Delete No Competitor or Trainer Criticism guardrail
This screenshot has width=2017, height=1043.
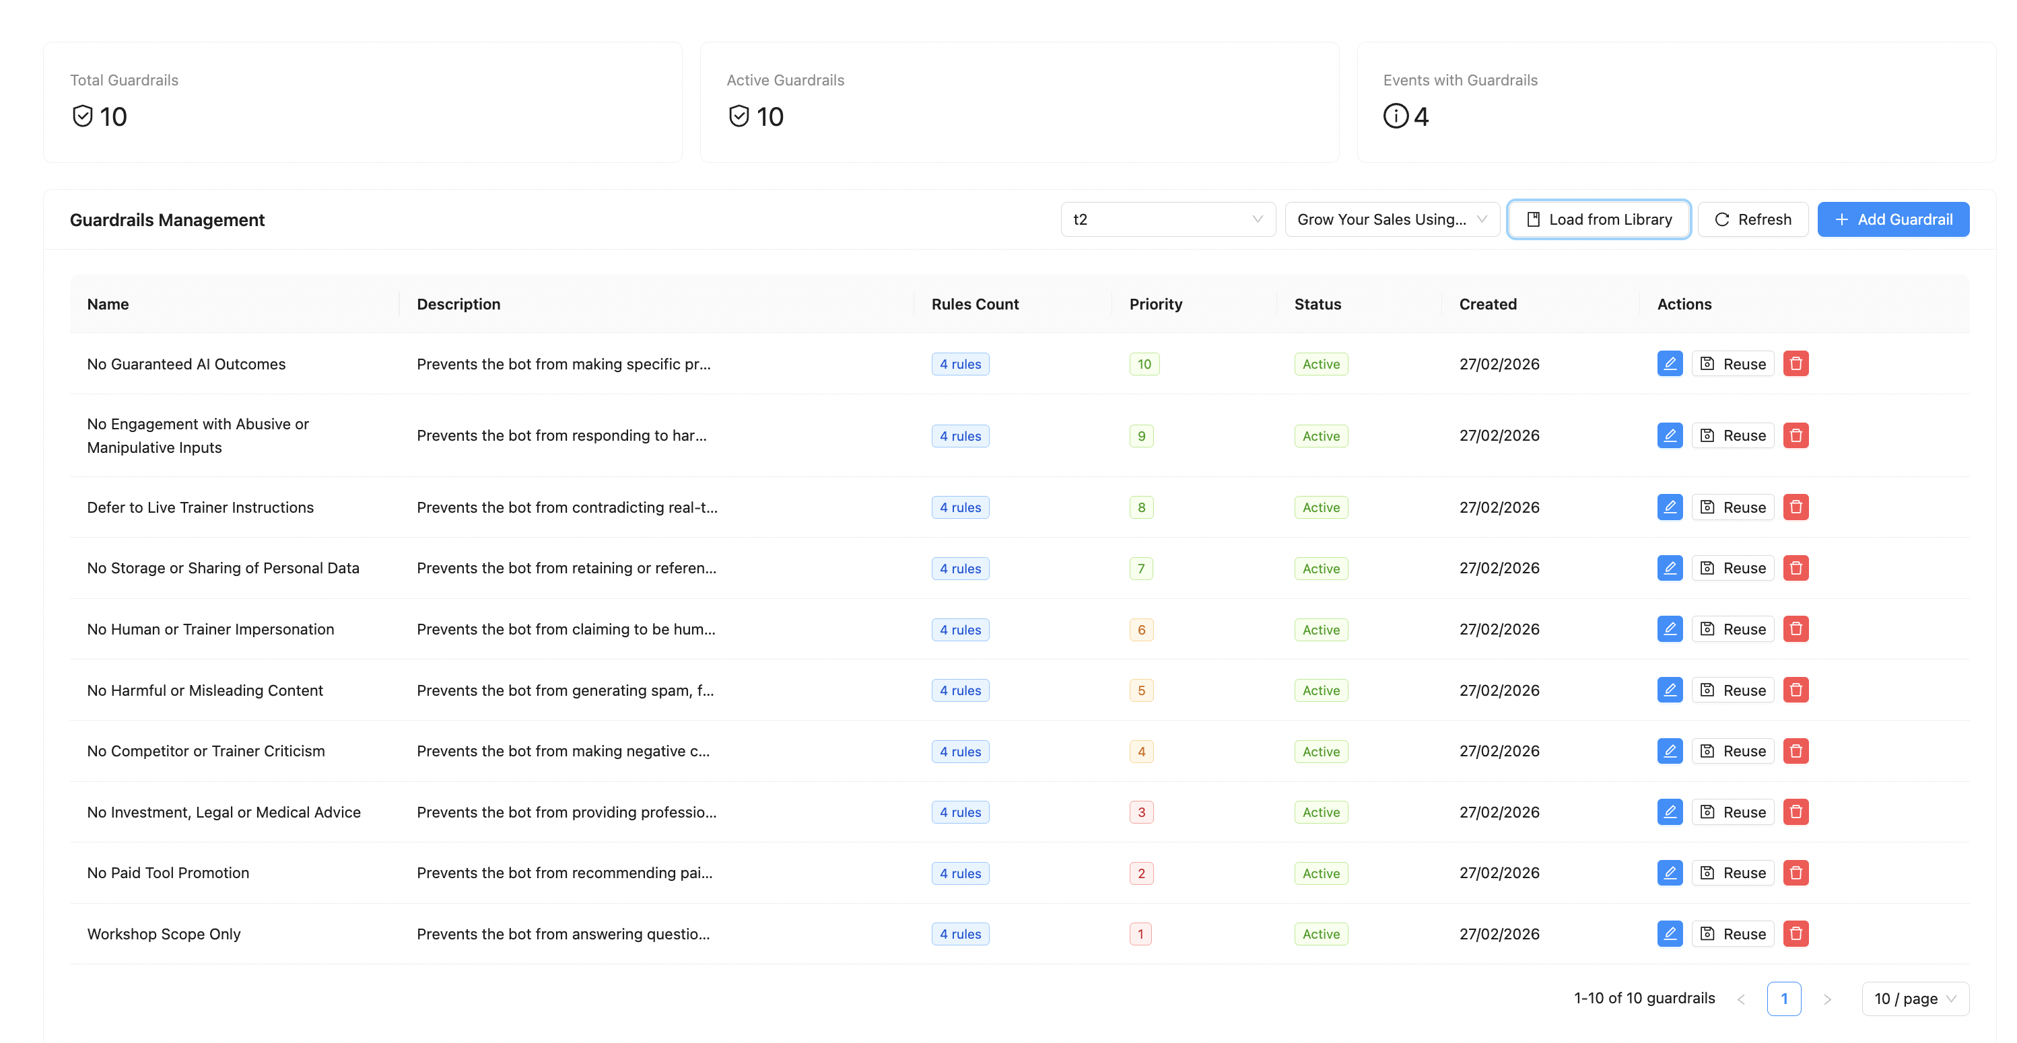click(x=1796, y=751)
